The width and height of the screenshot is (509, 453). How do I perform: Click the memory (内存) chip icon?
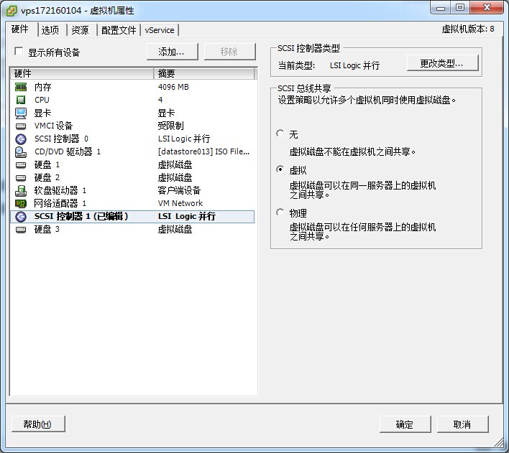(x=21, y=87)
